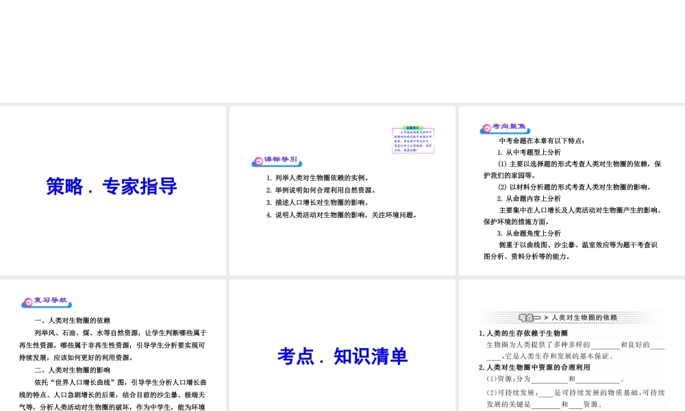Click heading 二、人类对生物圈的影响

72,370
